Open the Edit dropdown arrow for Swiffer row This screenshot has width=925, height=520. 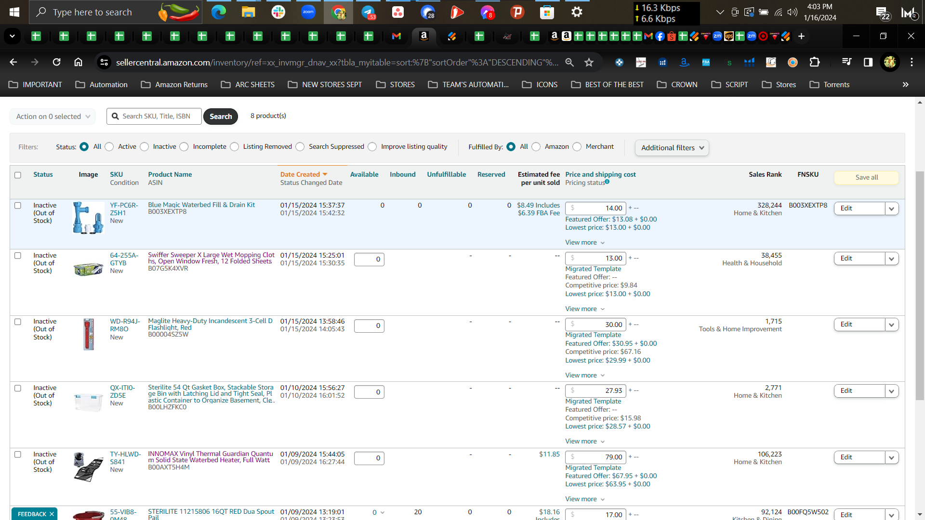click(x=892, y=259)
